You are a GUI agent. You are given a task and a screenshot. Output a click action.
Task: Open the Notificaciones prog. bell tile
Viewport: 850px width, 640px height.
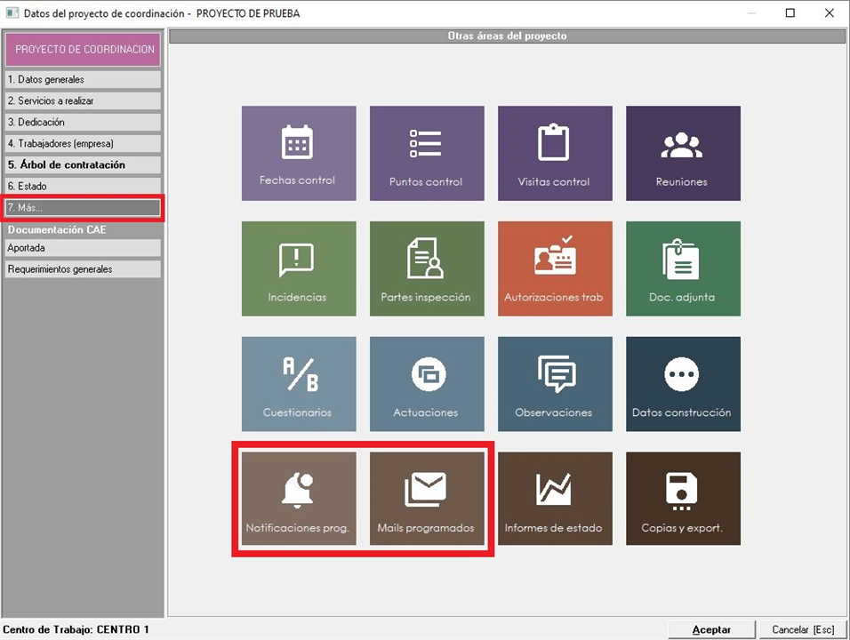pyautogui.click(x=299, y=499)
